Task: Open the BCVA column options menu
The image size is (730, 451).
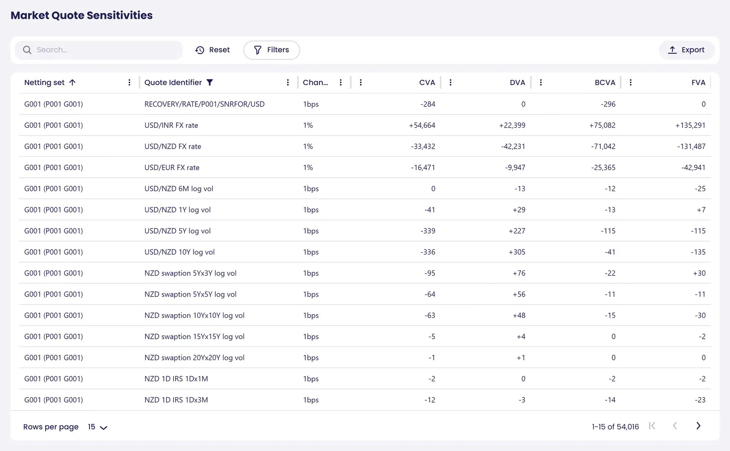Action: [x=541, y=83]
